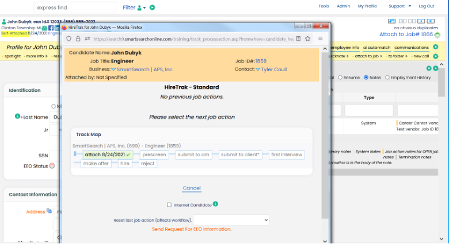Open the My Profile menu
This screenshot has width=449, height=244.
tap(367, 6)
